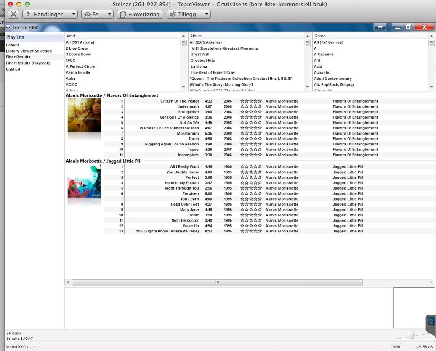Select the La divina album
Image resolution: width=436 pixels, height=351 pixels.
click(x=199, y=67)
